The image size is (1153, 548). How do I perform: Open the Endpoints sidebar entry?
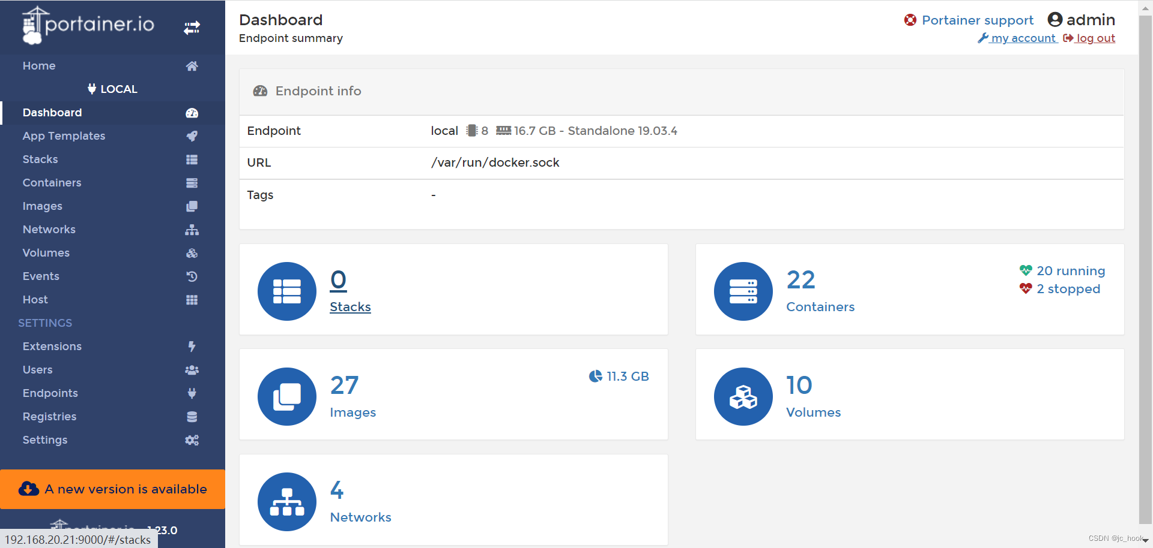coord(112,393)
